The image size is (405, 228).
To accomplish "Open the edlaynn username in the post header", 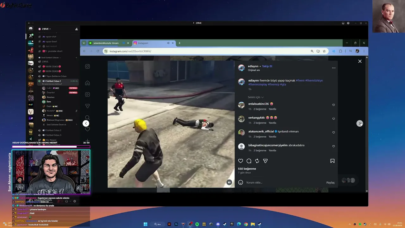I will 253,66.
